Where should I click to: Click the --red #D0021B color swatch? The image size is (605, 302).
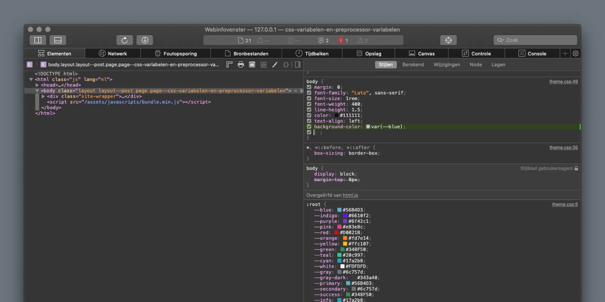click(336, 233)
